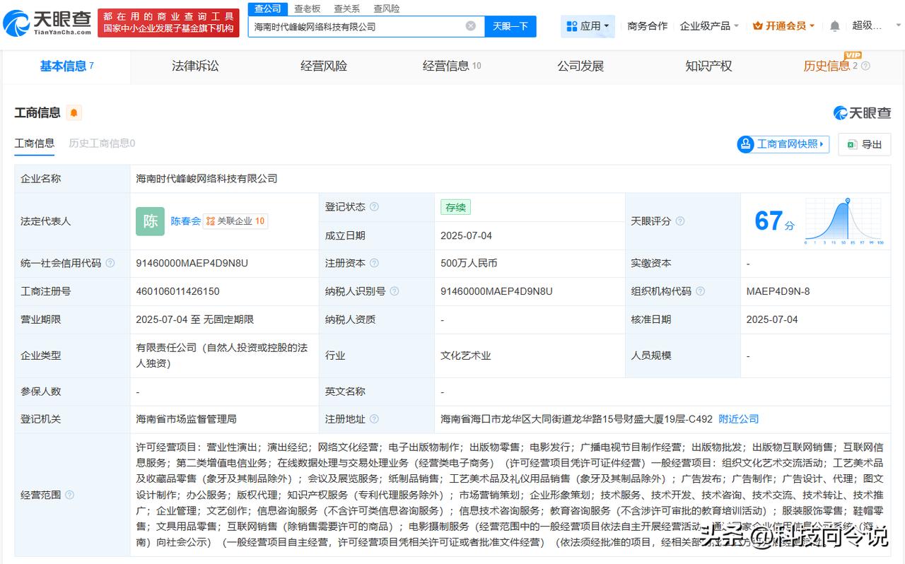Viewport: 905px width, 564px height.
Task: Click the TianYanCha logo
Action: [x=47, y=23]
